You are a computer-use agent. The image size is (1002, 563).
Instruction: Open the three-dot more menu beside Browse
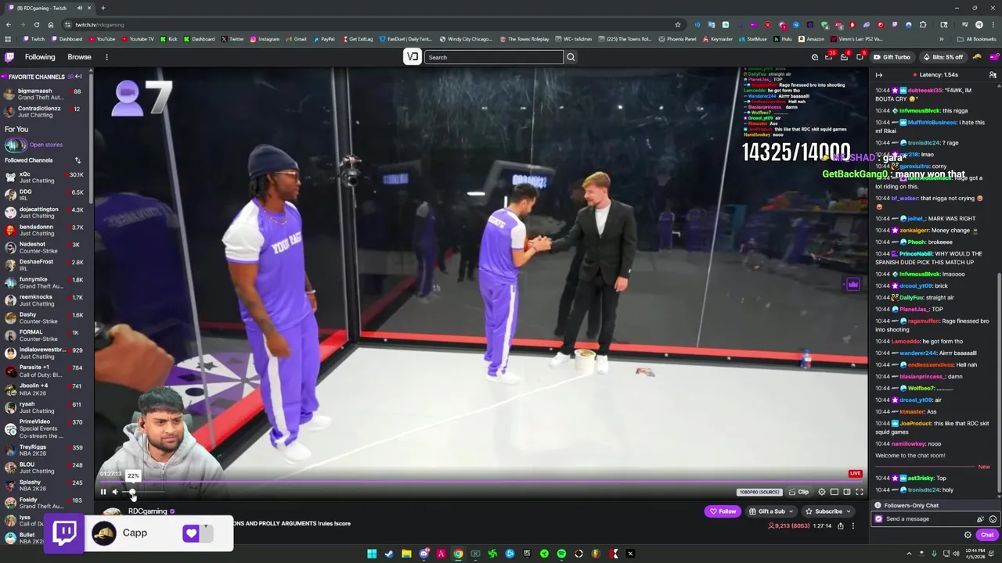pyautogui.click(x=106, y=57)
